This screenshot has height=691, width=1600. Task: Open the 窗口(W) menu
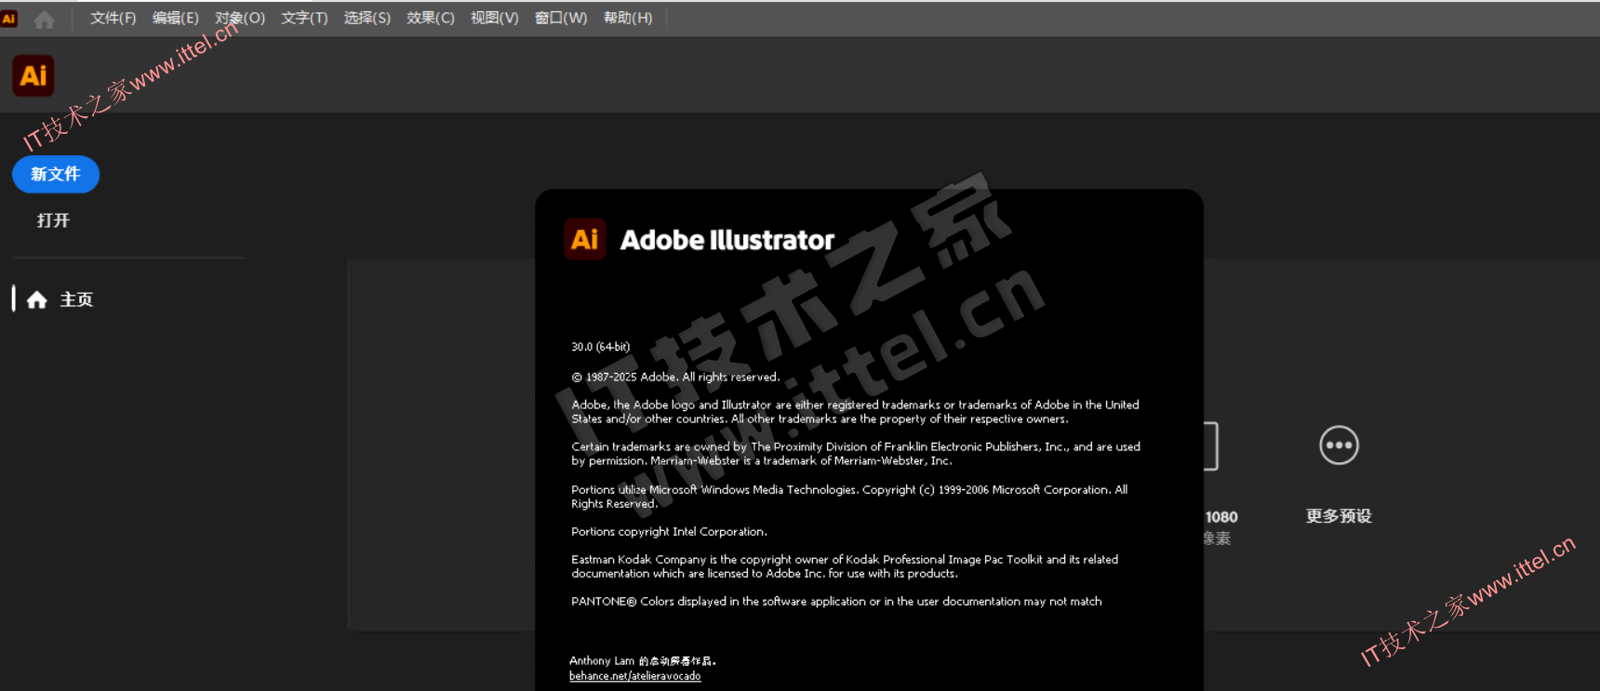pos(561,19)
